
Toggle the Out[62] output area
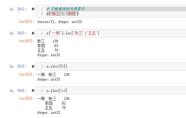(x=27, y=41)
